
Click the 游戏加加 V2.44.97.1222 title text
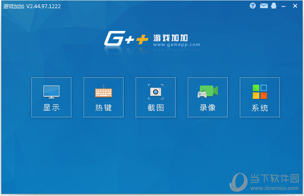click(32, 6)
